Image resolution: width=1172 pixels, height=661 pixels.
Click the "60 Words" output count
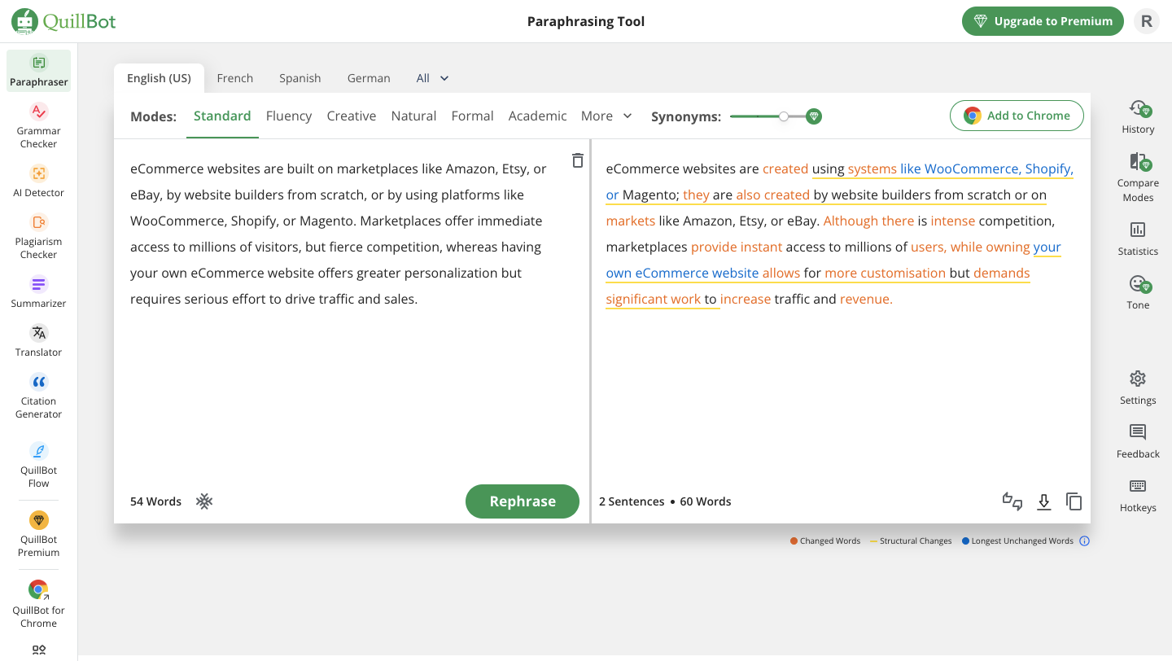706,501
